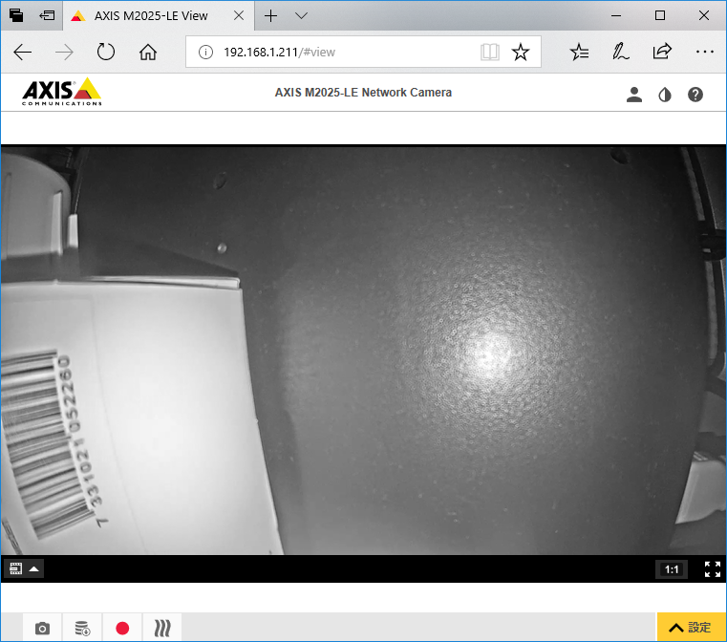The height and width of the screenshot is (642, 727).
Task: Open the reading view book icon
Action: [490, 52]
